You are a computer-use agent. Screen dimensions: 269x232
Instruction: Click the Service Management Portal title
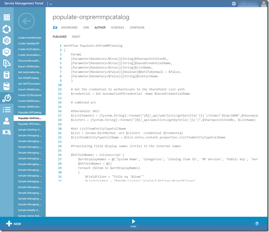point(24,3)
